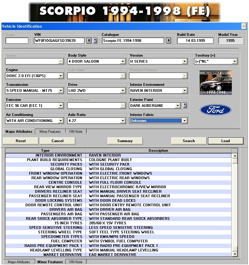Expand the Territory dropdown

click(235, 61)
